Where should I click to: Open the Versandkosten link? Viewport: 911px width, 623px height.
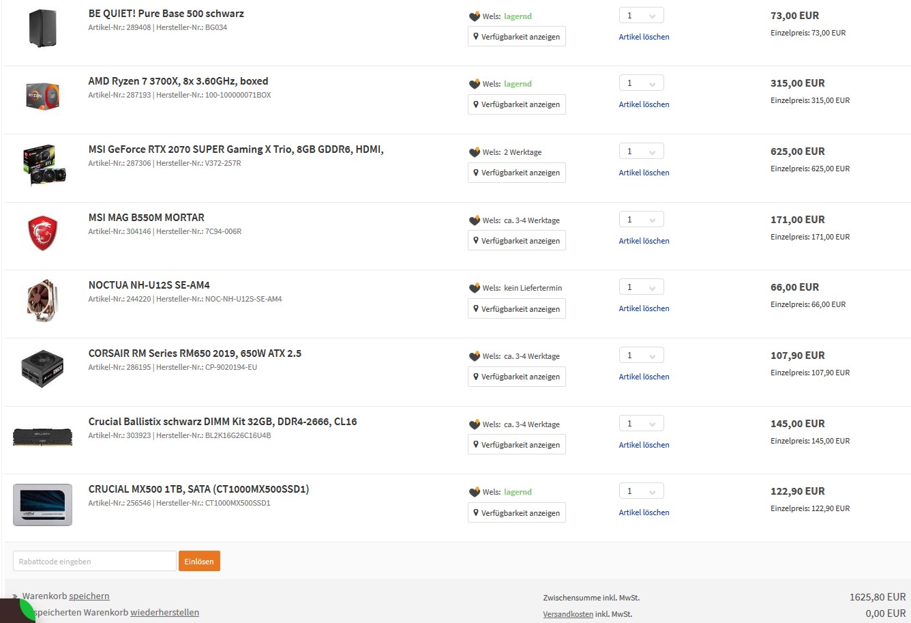coord(568,614)
